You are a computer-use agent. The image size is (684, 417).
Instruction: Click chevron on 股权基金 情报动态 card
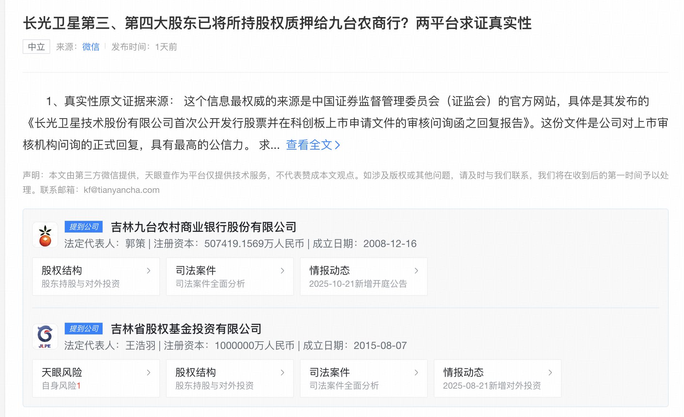(x=550, y=373)
